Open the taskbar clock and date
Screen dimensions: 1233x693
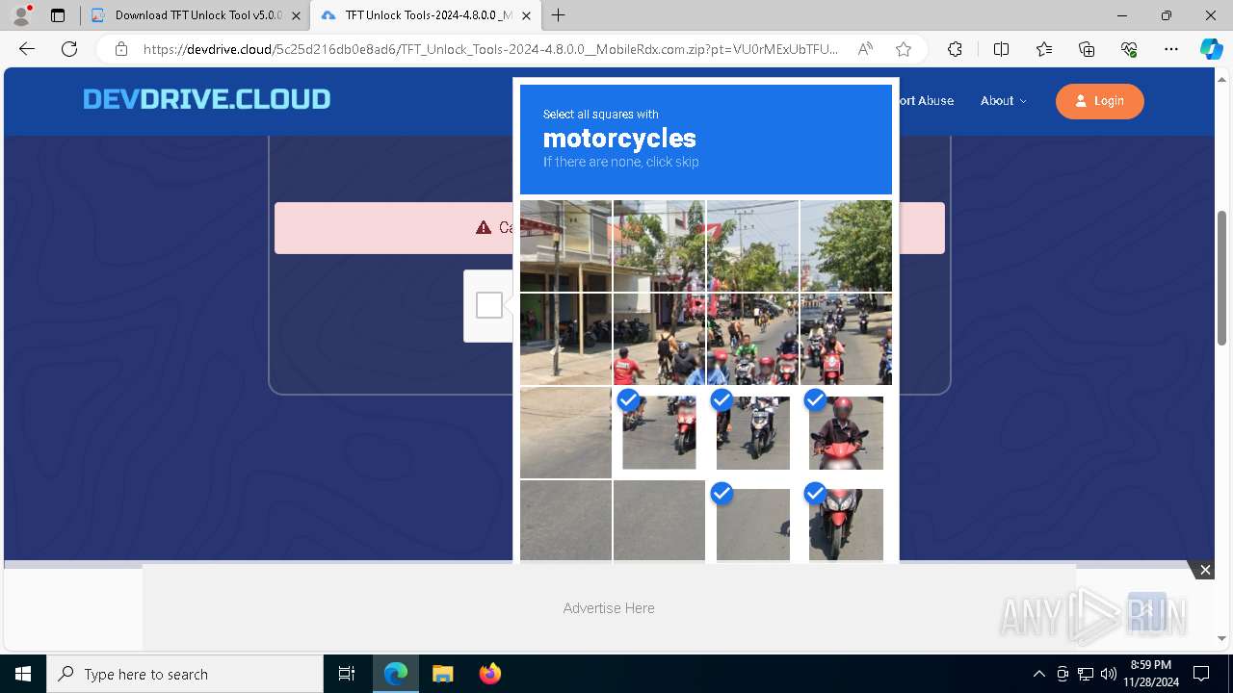1150,674
